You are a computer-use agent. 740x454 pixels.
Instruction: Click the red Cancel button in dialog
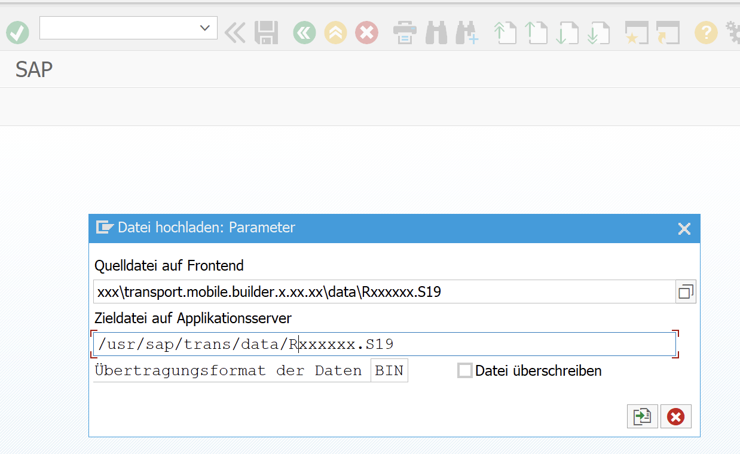675,416
